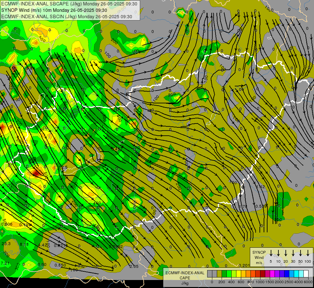Click the 1000 tick label in CAPE legend

pyautogui.click(x=260, y=282)
